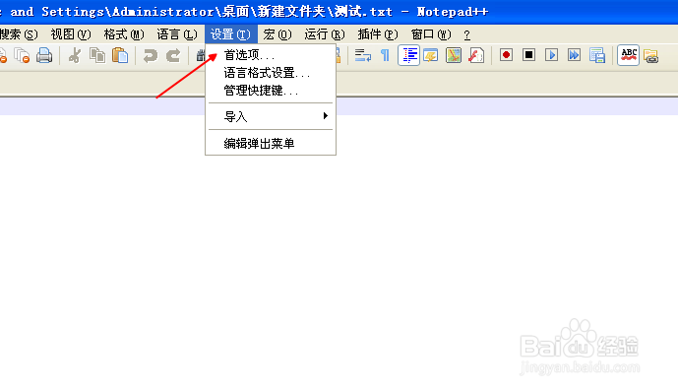Click the Cut scissors icon
Viewport: 678px width, 391px height.
[75, 55]
